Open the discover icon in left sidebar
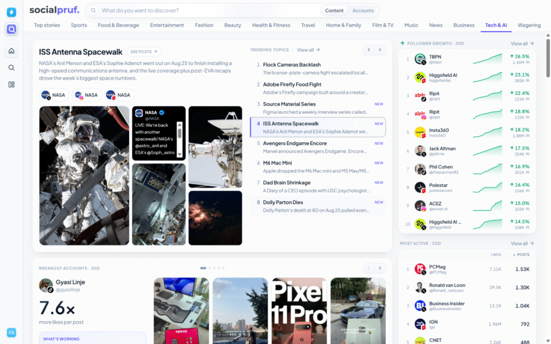 point(11,29)
